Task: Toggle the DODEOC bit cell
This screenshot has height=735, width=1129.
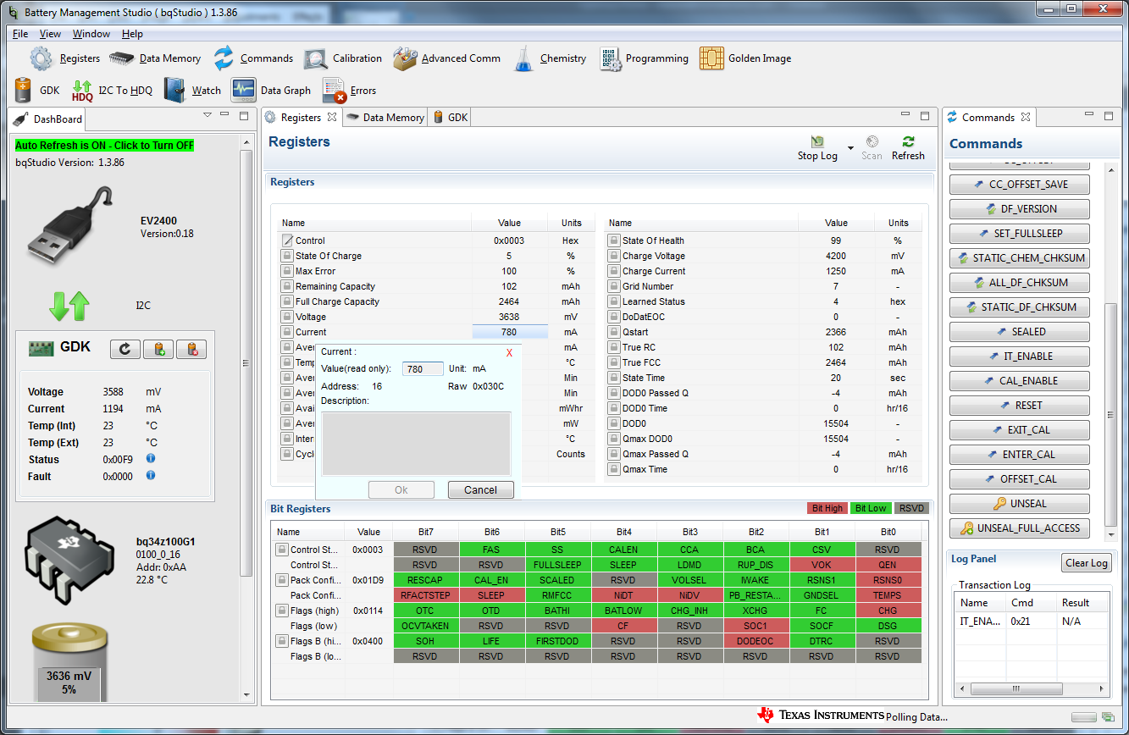Action: click(x=755, y=641)
